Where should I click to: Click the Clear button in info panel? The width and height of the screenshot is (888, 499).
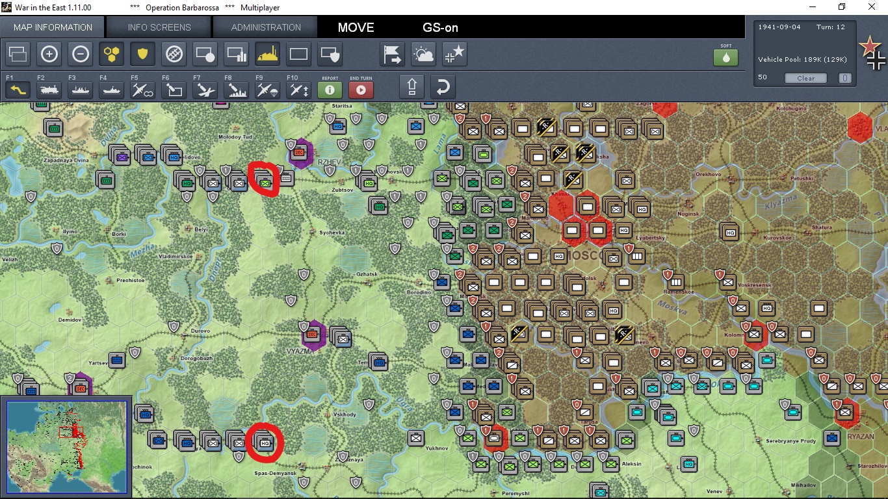point(805,78)
